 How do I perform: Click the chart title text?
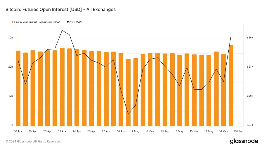click(60, 10)
